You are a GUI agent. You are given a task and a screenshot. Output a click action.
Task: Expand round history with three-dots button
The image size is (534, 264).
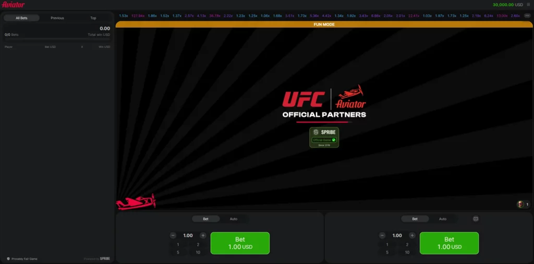(527, 16)
